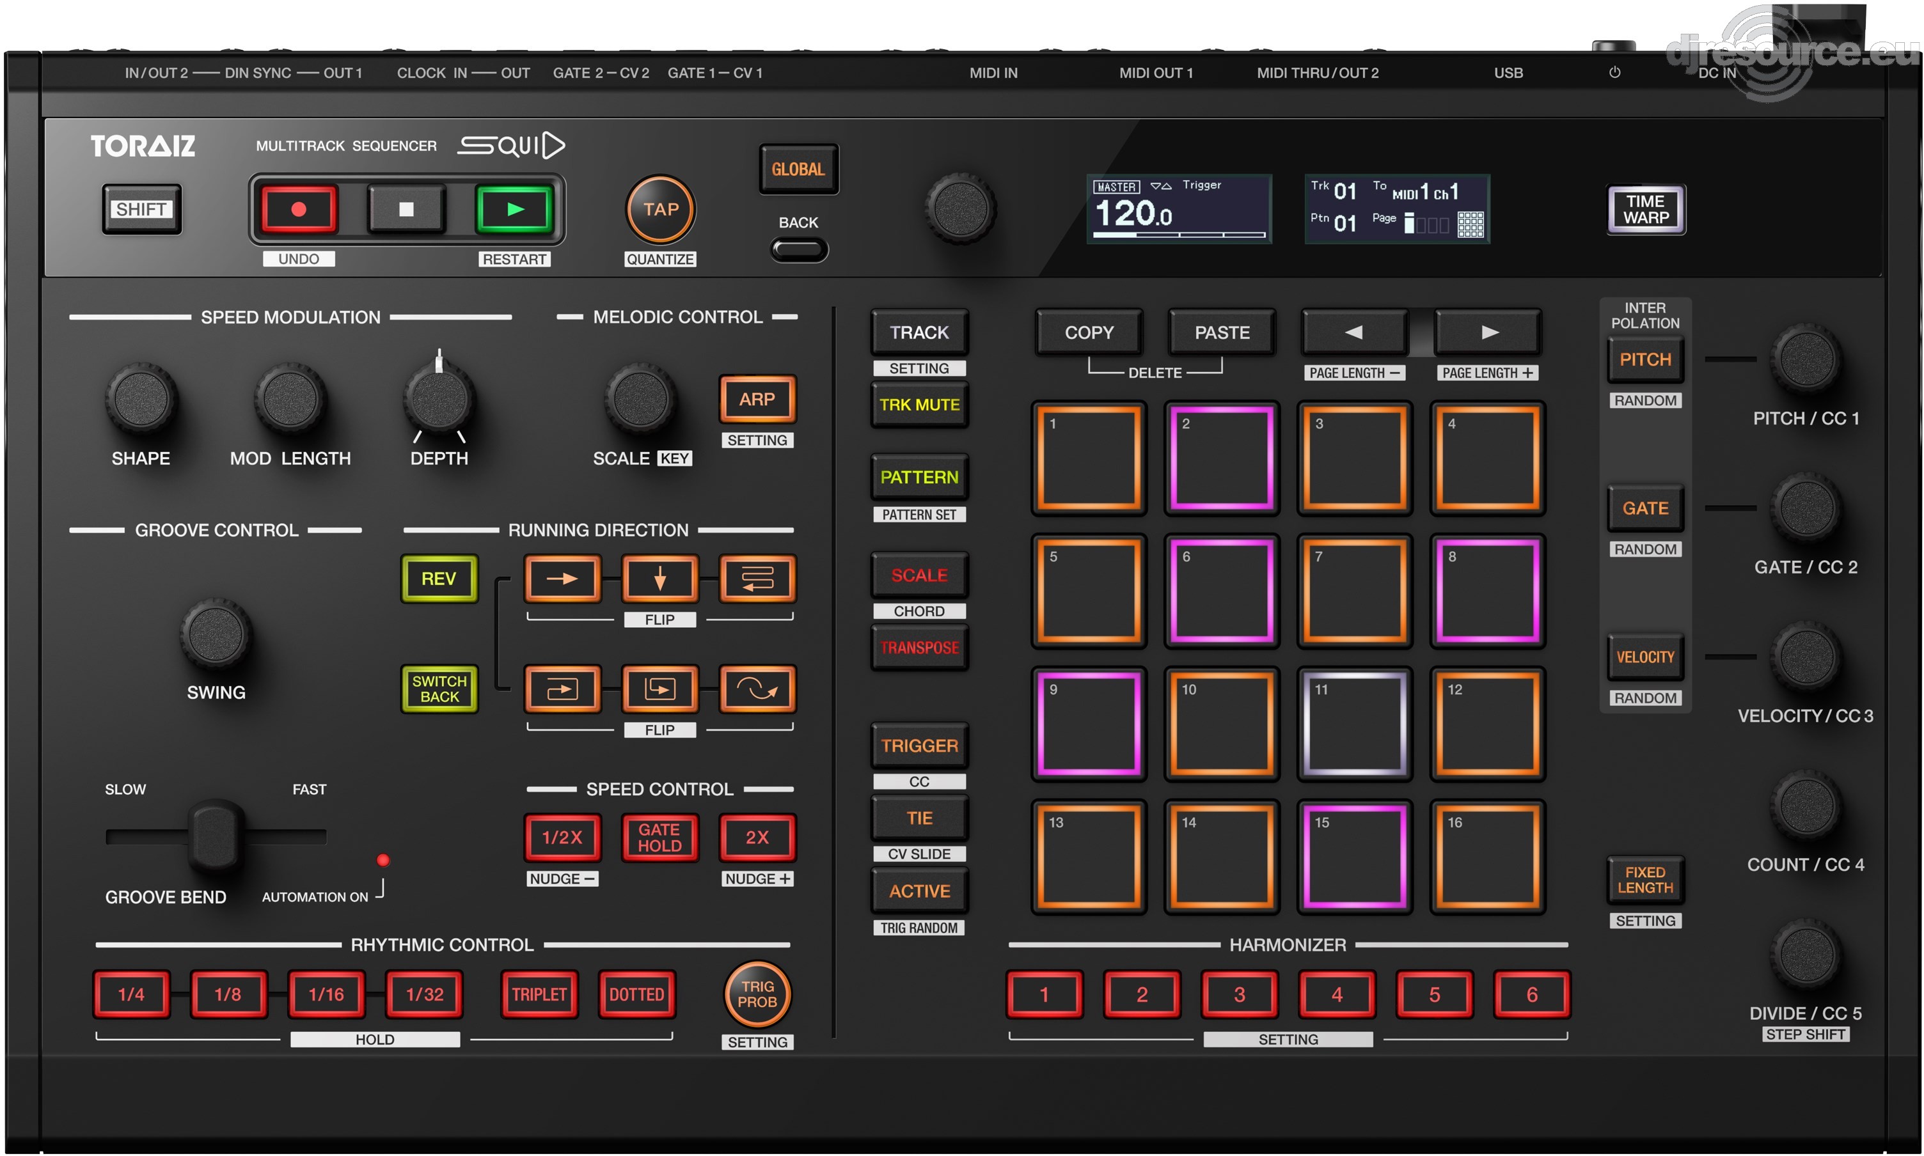
Task: Select the TRIGGER mode button
Action: coord(919,746)
